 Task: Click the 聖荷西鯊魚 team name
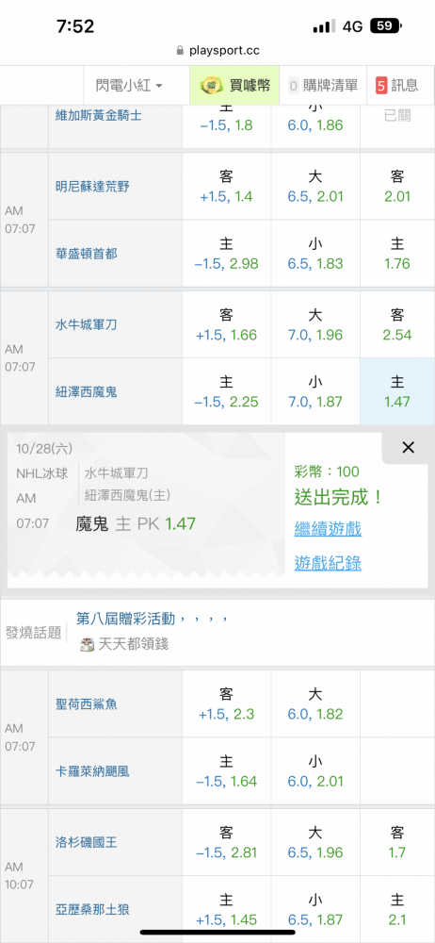[86, 703]
